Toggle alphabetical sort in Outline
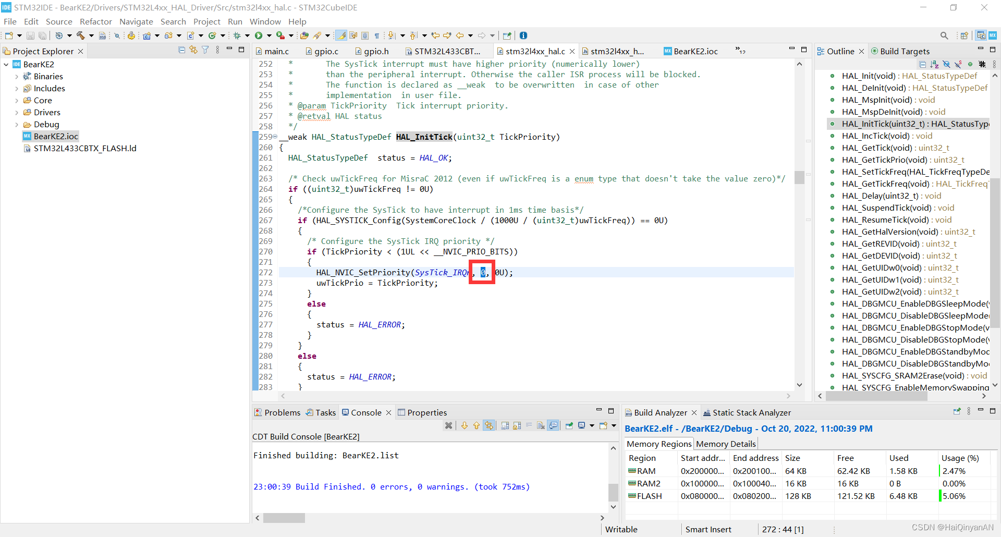1001x537 pixels. (934, 64)
